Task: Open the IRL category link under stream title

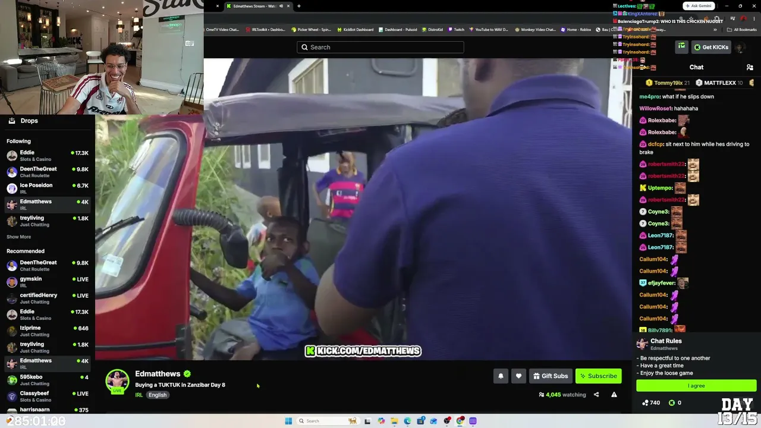Action: coord(139,395)
